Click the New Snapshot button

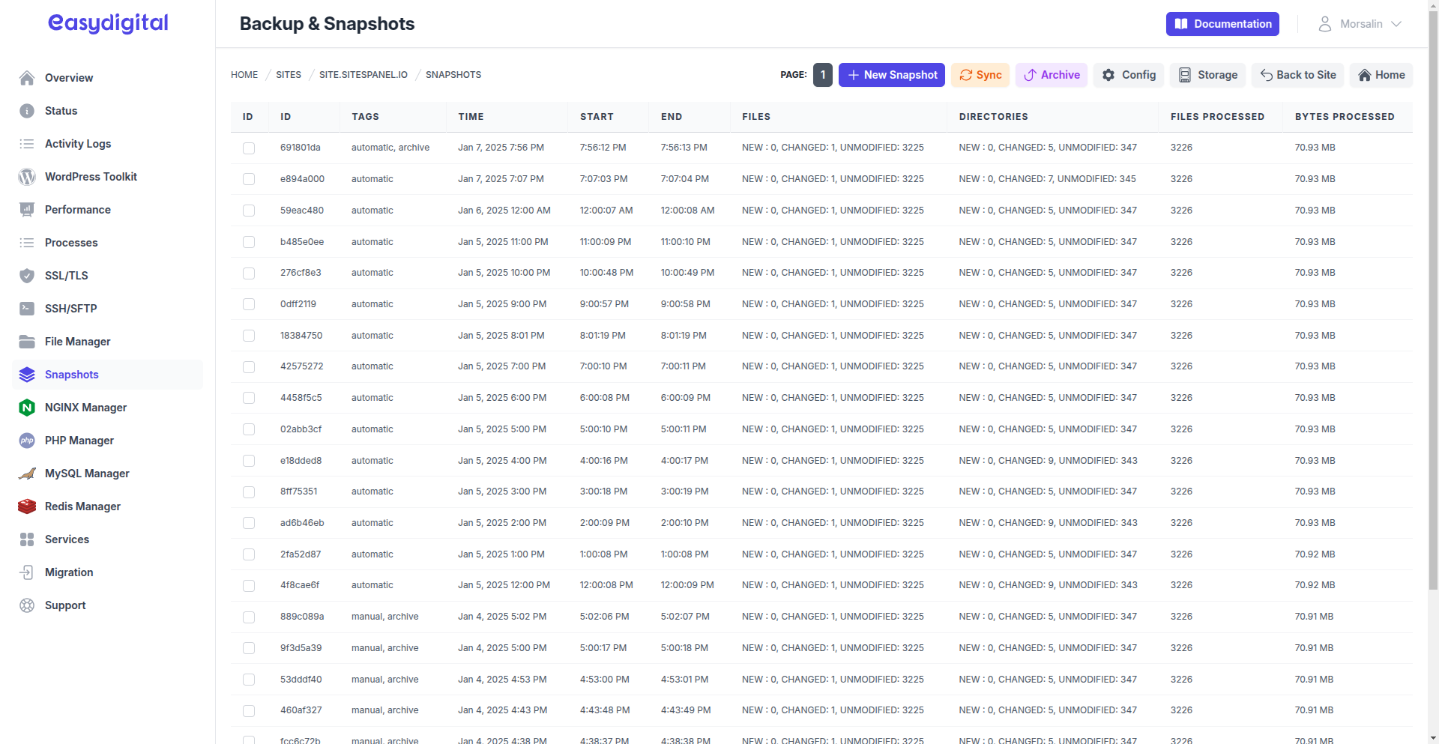891,75
